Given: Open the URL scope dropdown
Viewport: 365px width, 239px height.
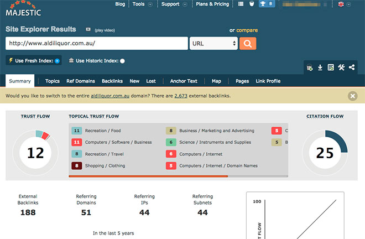Looking at the screenshot, I should coord(213,43).
